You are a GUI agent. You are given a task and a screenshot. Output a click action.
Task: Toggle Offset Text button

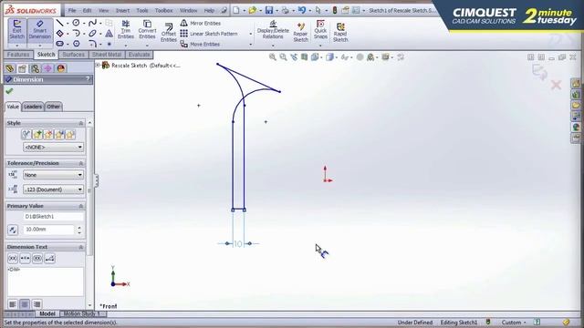49,258
